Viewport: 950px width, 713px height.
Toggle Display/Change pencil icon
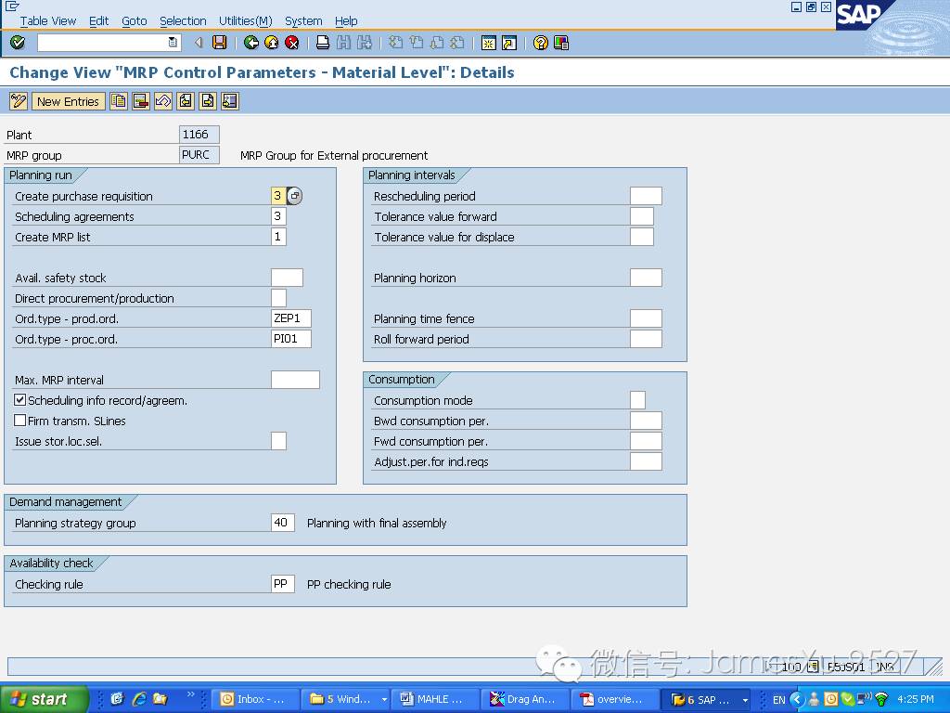[x=19, y=101]
